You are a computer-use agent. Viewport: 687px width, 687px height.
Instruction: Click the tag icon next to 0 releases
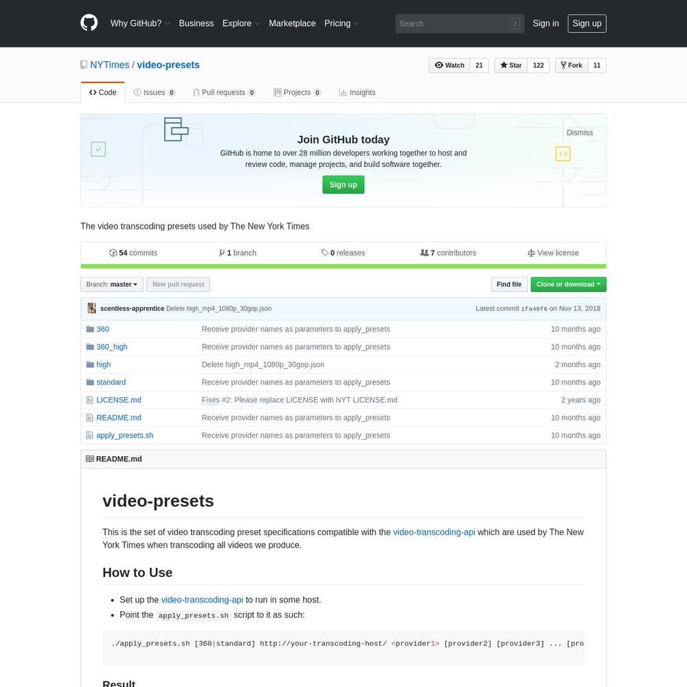point(325,253)
